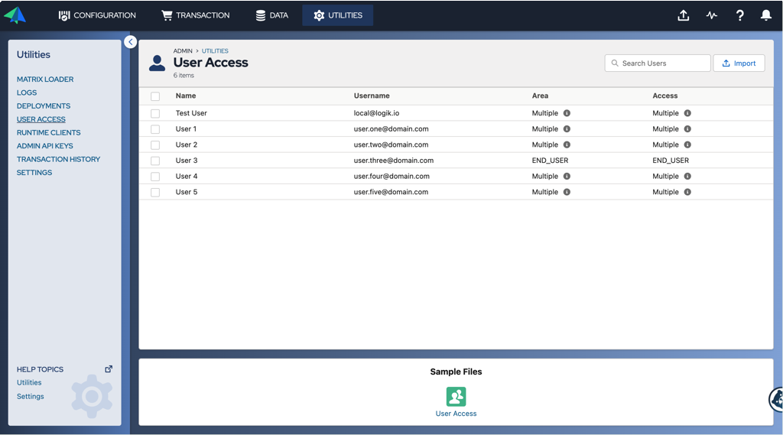This screenshot has height=435, width=783.
Task: Show Access info for Test User
Action: point(687,113)
